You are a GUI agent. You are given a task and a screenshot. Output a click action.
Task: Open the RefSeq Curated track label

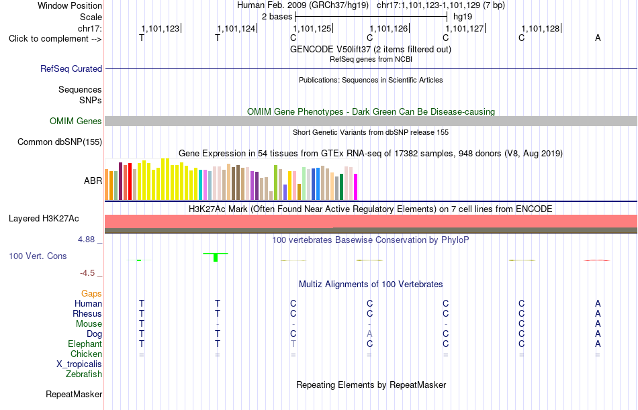(71, 68)
